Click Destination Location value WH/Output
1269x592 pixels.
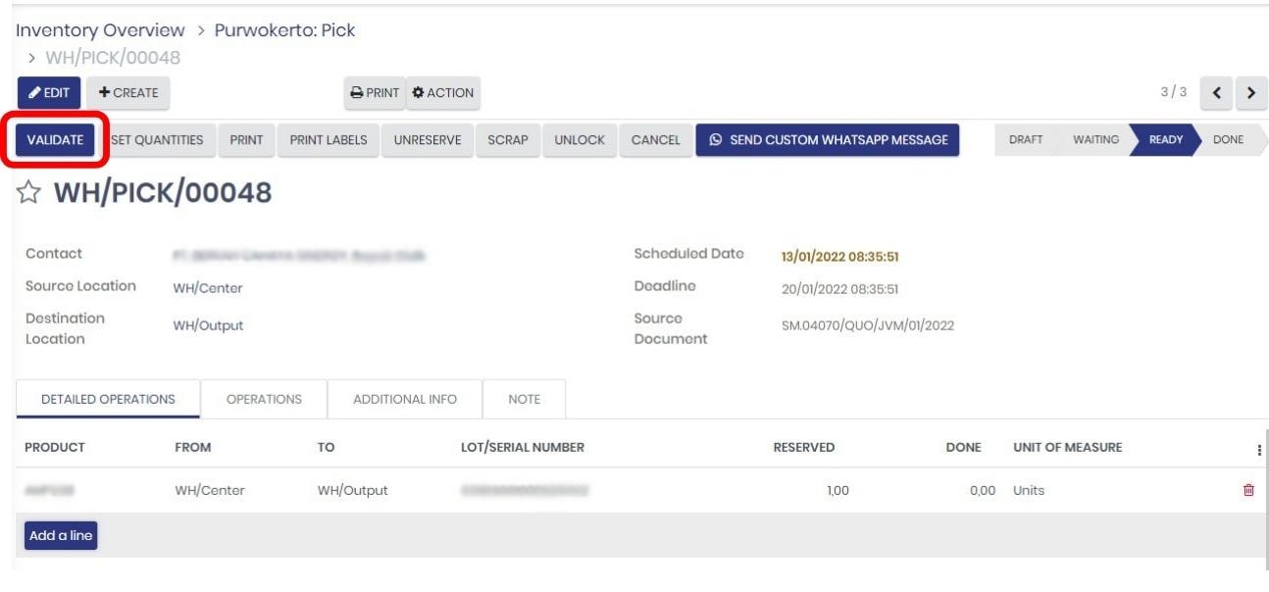tap(208, 325)
